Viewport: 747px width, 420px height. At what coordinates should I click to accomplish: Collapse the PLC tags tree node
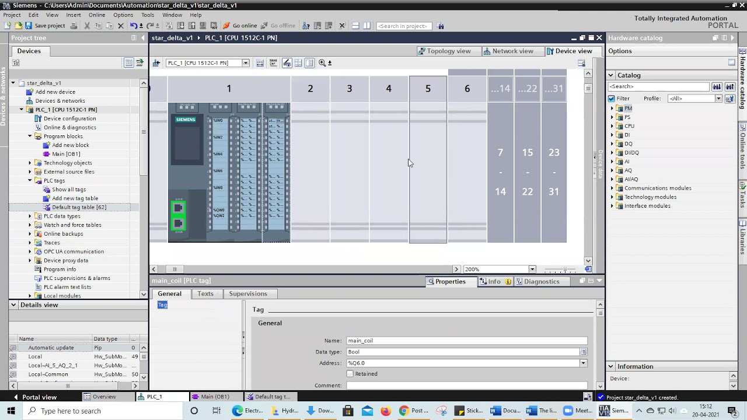point(30,181)
